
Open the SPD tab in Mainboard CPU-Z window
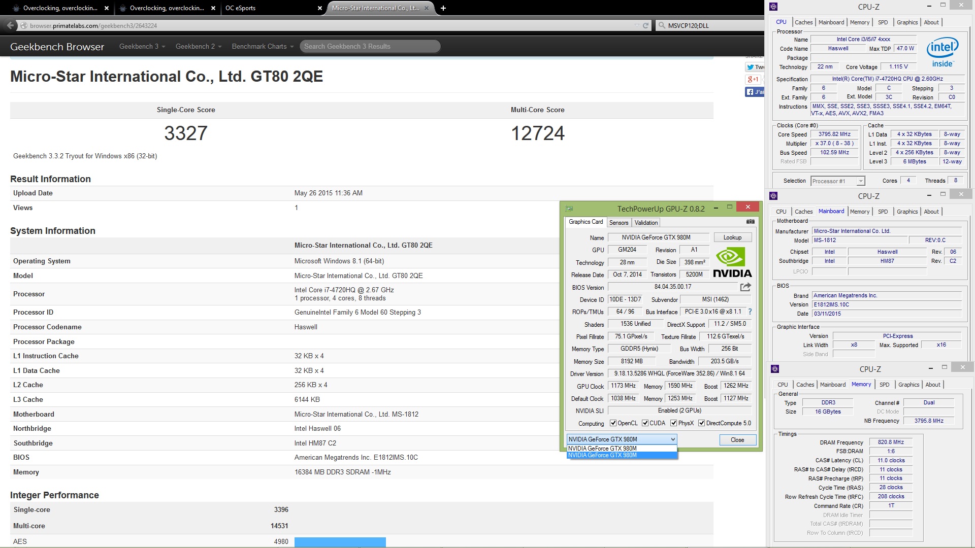click(883, 212)
